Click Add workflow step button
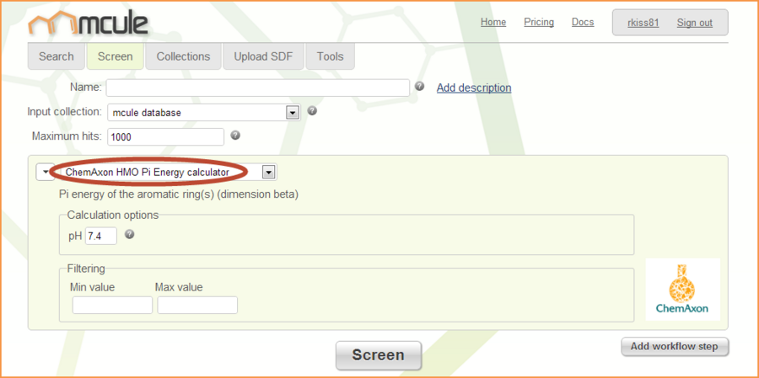The image size is (759, 378). (675, 347)
